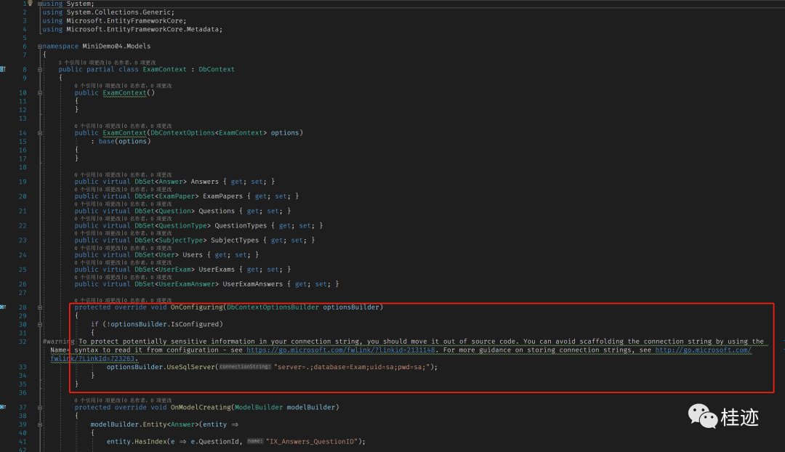Click the "server=.;database=Exam;uid=sa;pwd=sa;" string
This screenshot has width=785, height=452.
(x=352, y=367)
